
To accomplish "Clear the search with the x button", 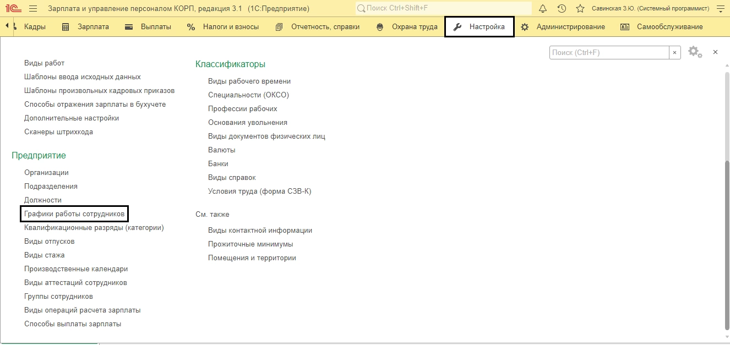I will point(675,52).
